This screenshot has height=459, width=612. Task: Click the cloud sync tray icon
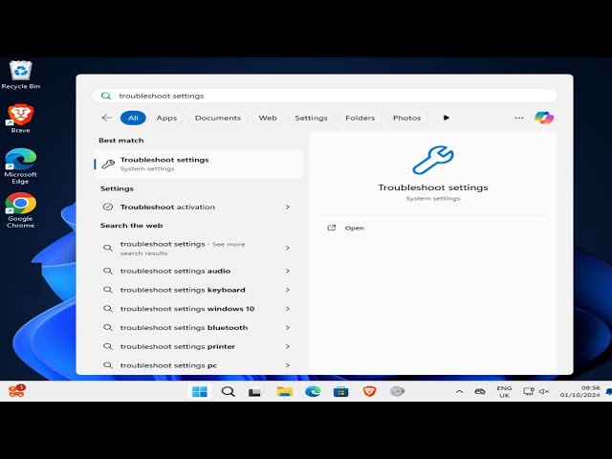(x=480, y=391)
